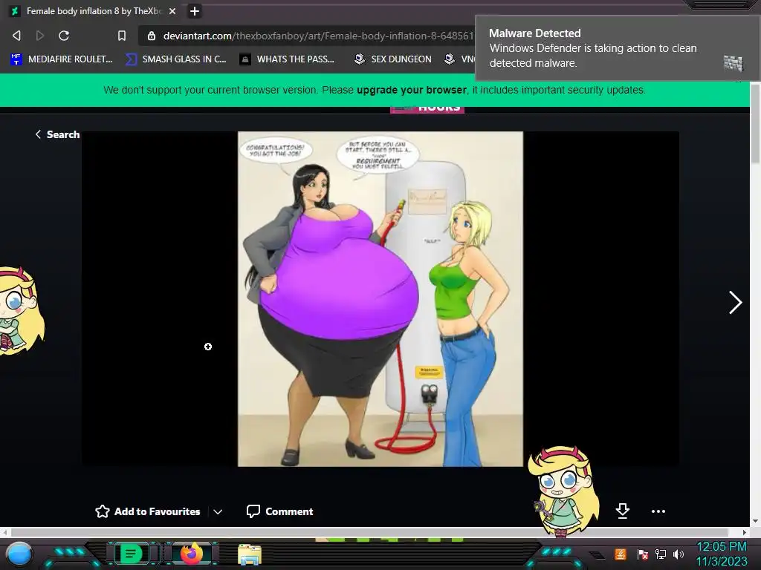
Task: Click the download arrow icon
Action: [623, 511]
